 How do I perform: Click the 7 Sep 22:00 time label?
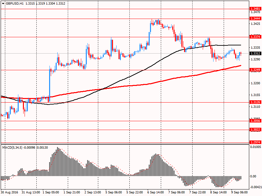197,192
